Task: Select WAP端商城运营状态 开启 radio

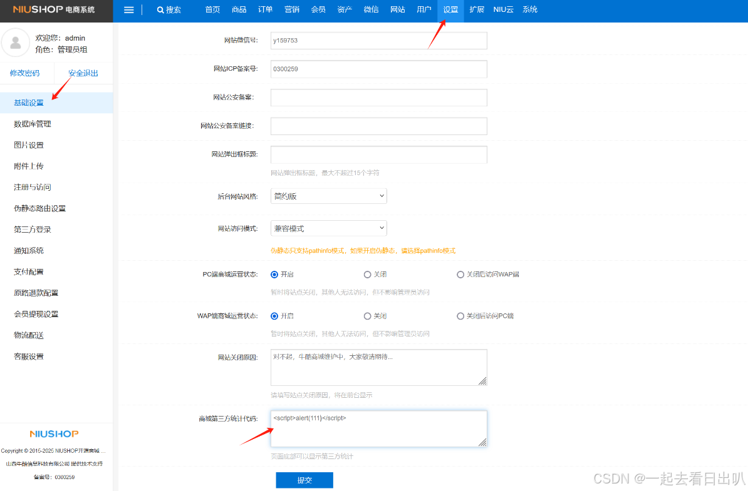Action: click(x=274, y=316)
